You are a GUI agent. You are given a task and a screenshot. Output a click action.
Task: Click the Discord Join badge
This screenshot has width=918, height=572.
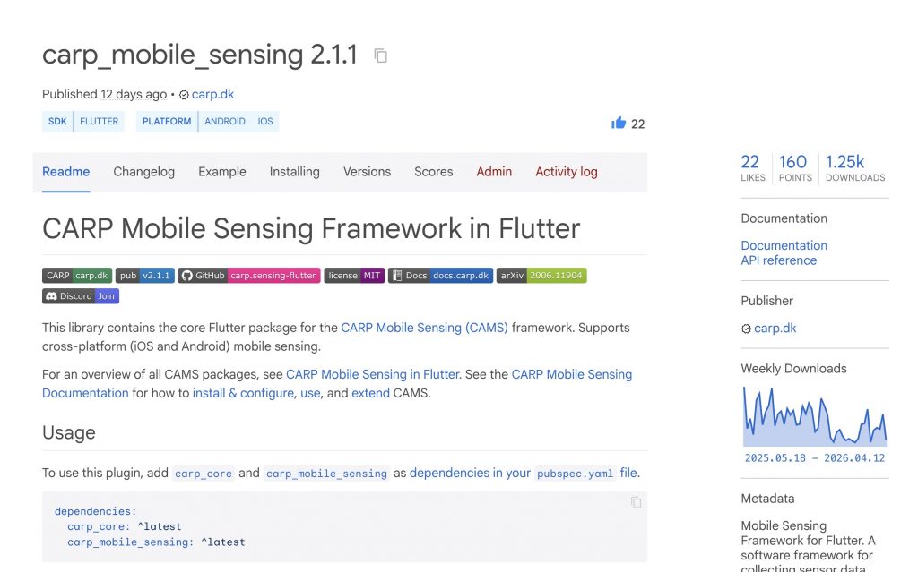point(81,296)
